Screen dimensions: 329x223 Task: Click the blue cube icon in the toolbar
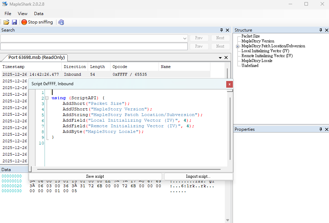point(61,22)
